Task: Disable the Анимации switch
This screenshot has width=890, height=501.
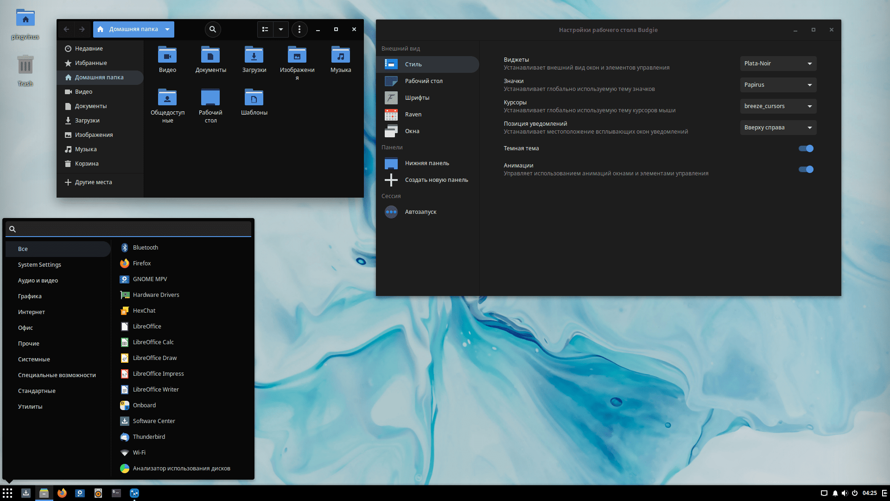Action: [x=806, y=169]
